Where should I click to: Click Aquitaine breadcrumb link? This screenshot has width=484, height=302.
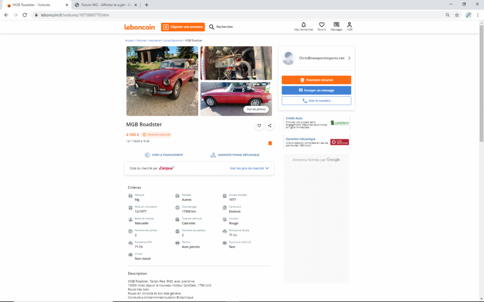coord(155,41)
